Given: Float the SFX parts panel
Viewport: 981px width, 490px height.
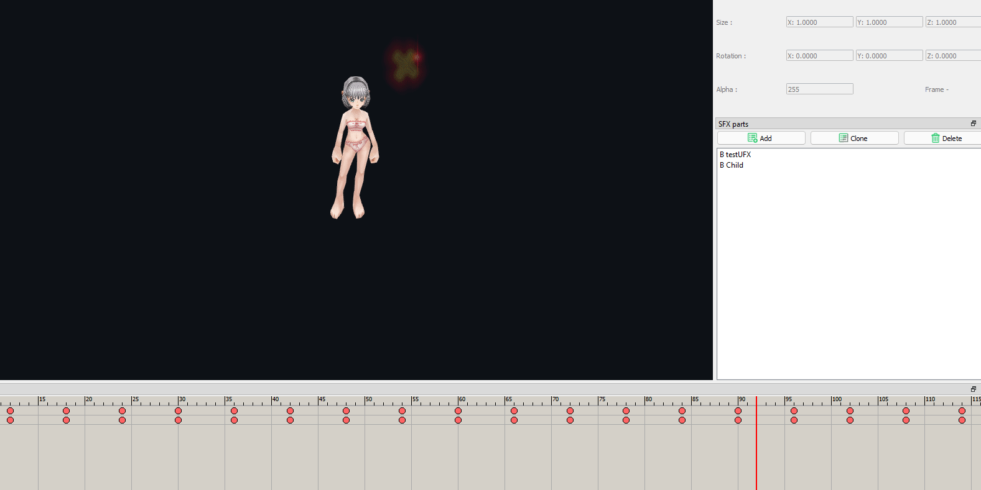Looking at the screenshot, I should [974, 124].
